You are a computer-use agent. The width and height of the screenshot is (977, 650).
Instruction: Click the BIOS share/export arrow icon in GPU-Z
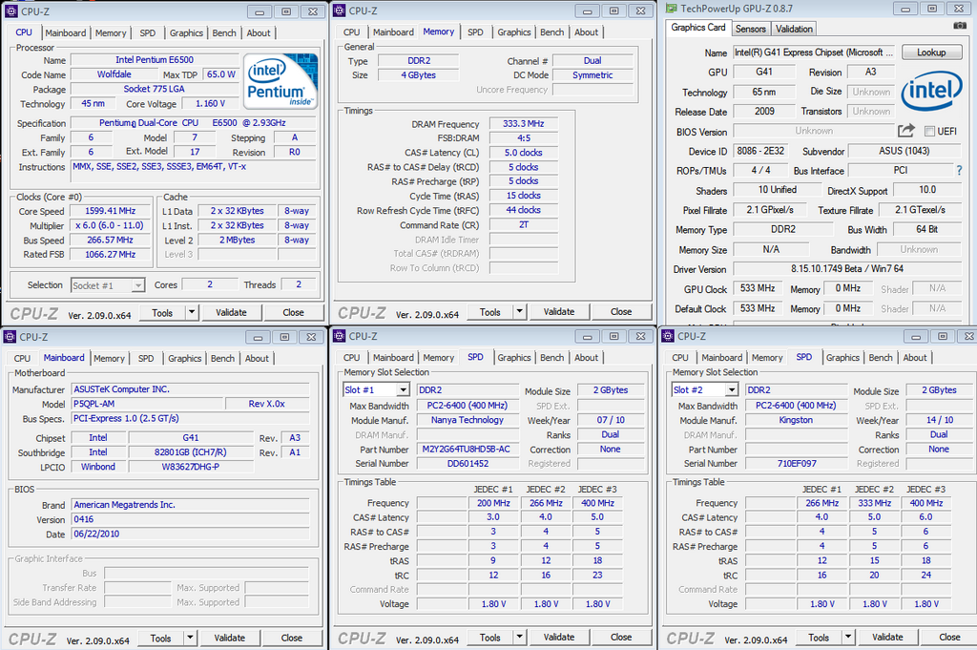click(x=906, y=130)
